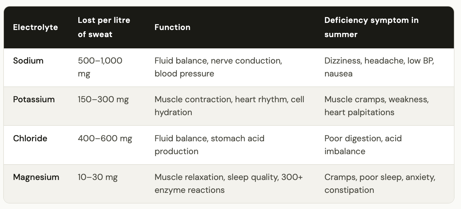Select the Sodium row label

28,61
